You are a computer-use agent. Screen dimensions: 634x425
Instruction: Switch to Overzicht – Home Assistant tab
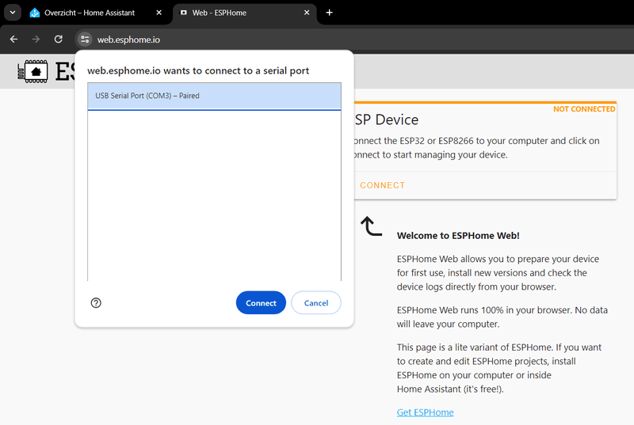click(x=96, y=13)
